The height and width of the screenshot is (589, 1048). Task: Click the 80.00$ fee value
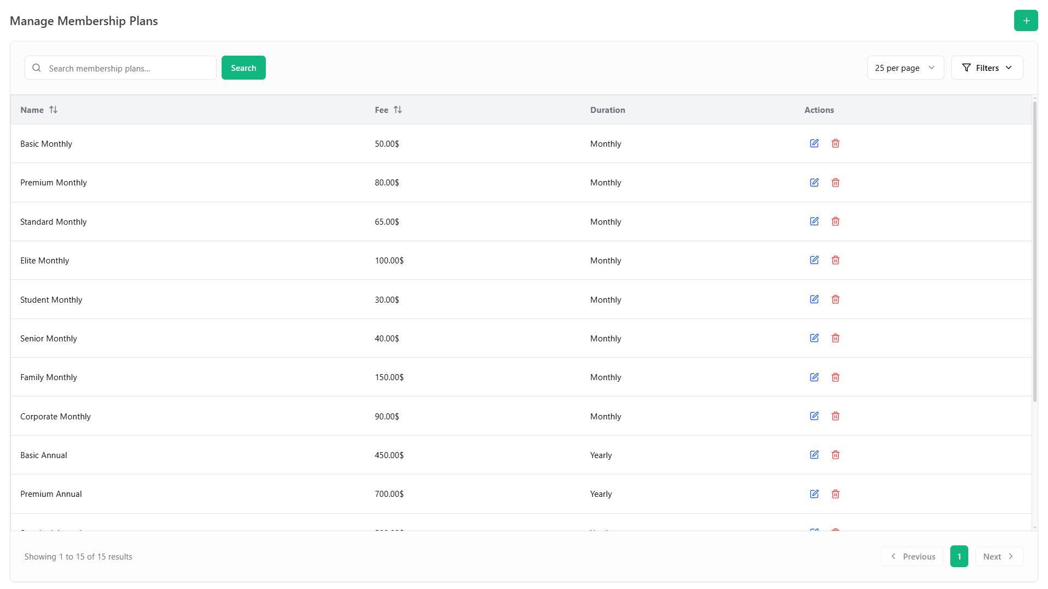pos(387,183)
